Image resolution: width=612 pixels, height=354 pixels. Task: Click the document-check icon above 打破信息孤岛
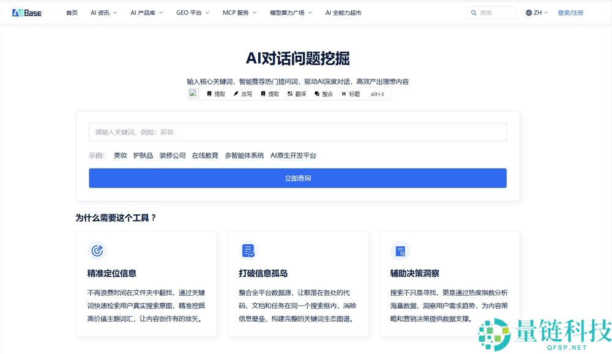click(x=248, y=250)
